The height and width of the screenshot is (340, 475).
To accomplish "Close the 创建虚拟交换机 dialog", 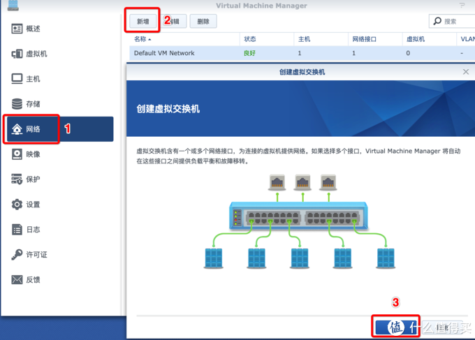I will (466, 72).
